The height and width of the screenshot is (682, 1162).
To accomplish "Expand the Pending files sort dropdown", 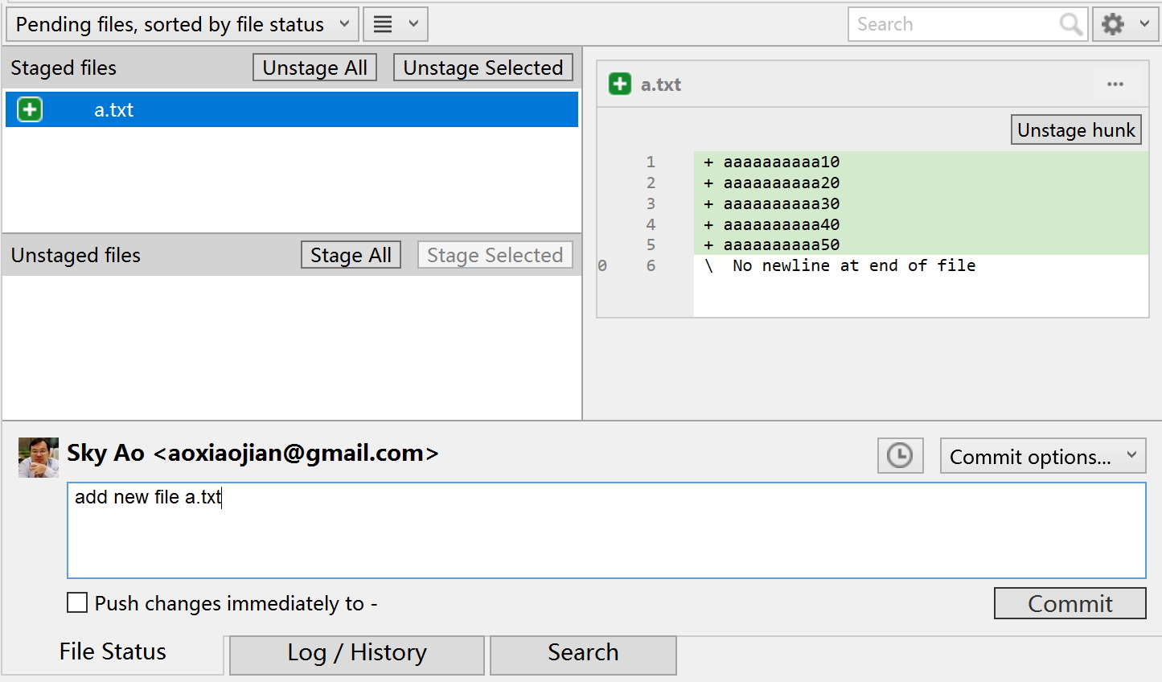I will [x=183, y=24].
